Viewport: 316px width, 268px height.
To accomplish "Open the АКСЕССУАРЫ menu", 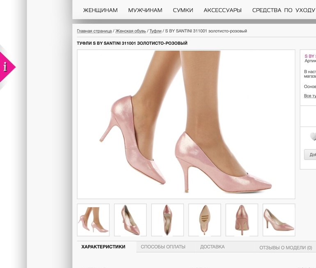I will (222, 10).
